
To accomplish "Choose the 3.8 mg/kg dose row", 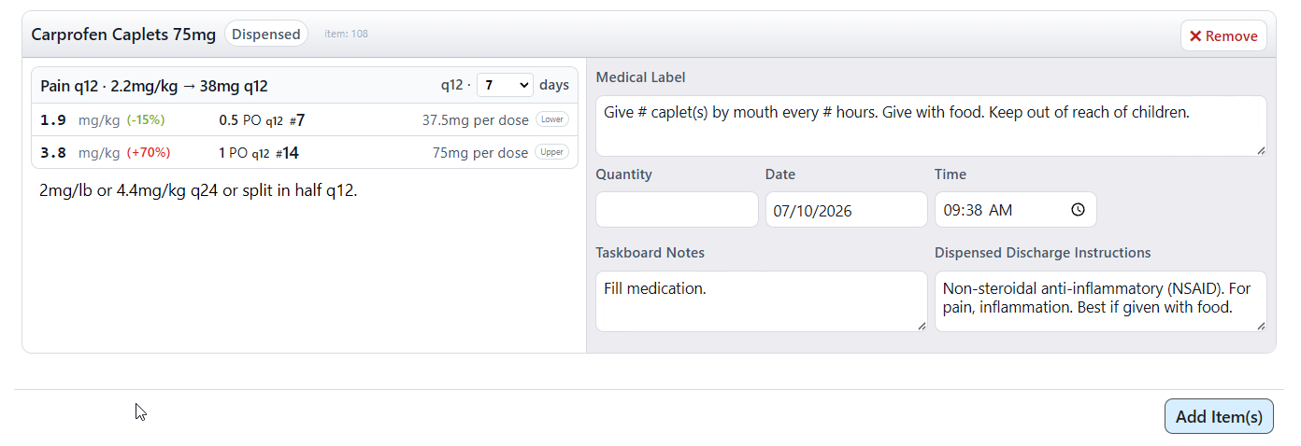I will pyautogui.click(x=305, y=152).
